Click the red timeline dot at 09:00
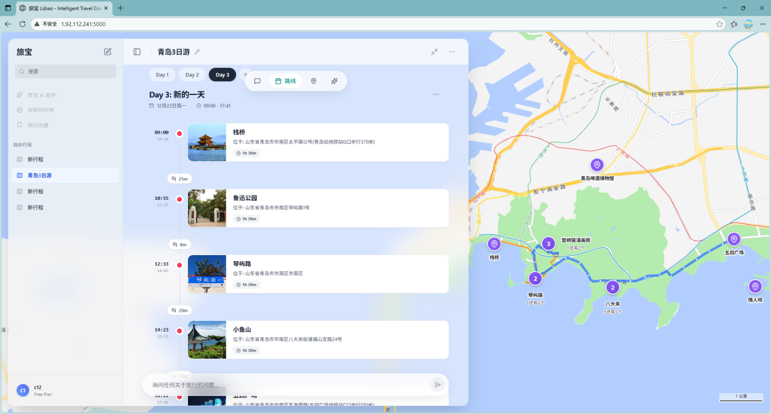Screen dimensions: 771x414 click(179, 133)
